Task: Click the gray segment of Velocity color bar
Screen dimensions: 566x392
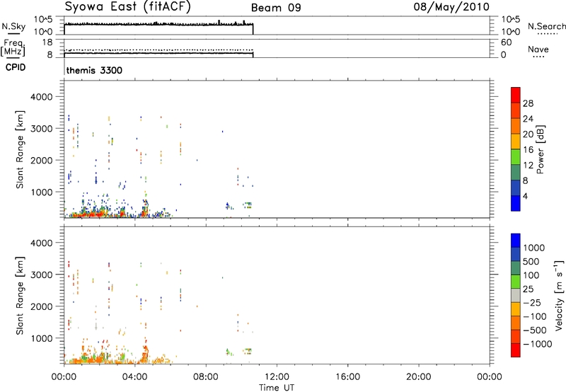Action: point(516,296)
